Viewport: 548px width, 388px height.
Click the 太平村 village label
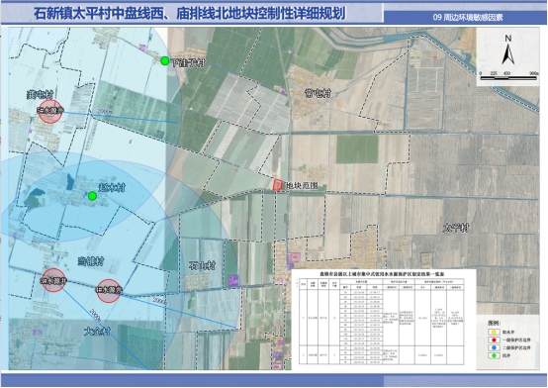(455, 229)
